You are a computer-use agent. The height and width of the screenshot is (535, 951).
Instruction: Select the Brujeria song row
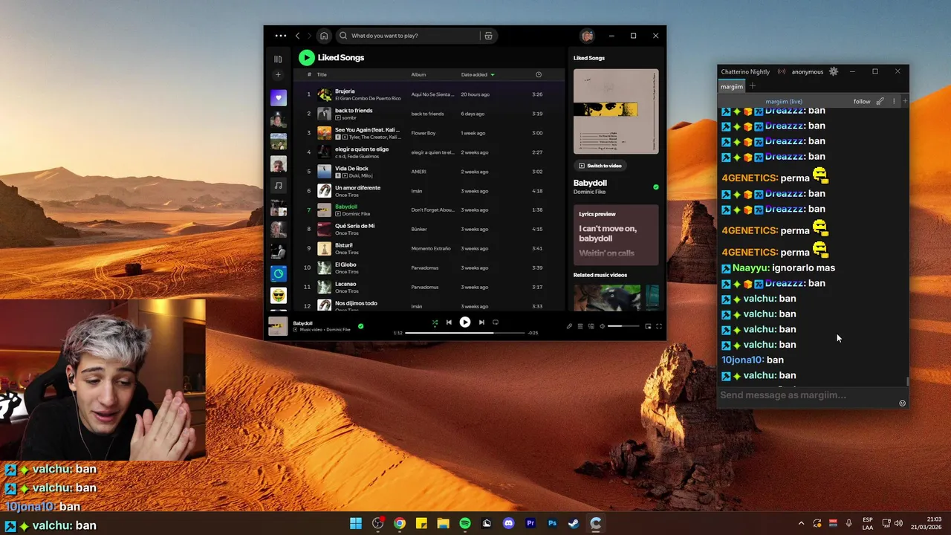[x=429, y=94]
